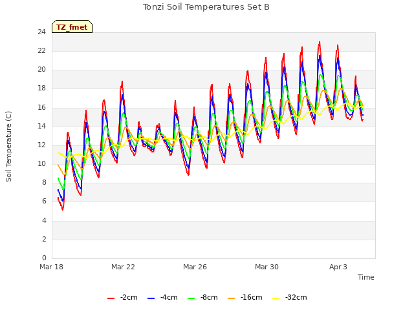414x310 pixels.
Task: Click the 12 y-axis tick label
Action: click(x=41, y=145)
